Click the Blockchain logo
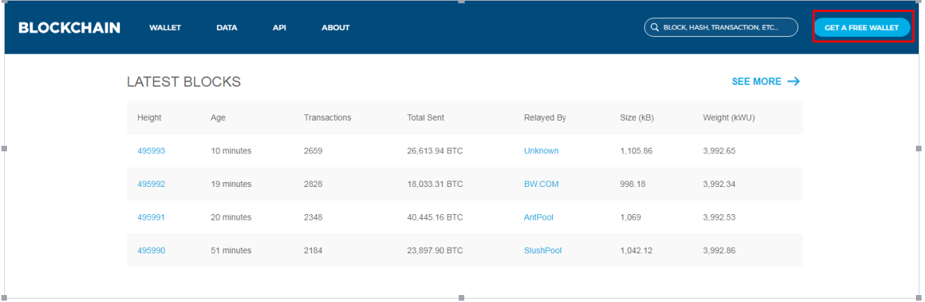Screen dimensions: 925x302 [69, 28]
